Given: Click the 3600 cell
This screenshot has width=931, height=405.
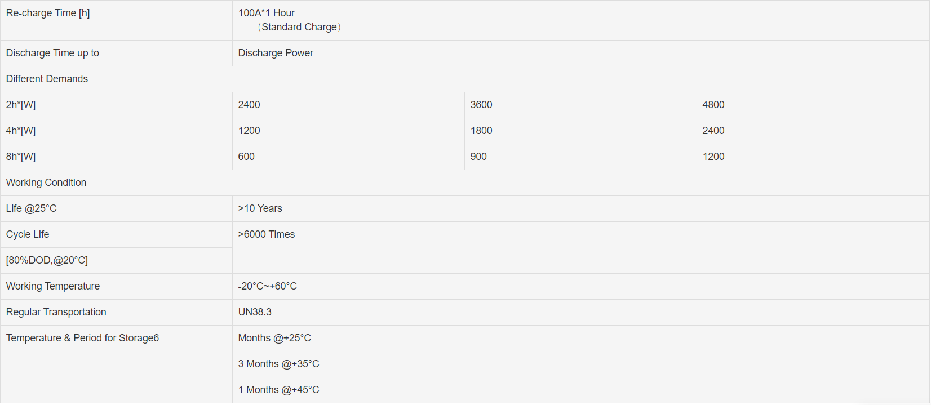Looking at the screenshot, I should pyautogui.click(x=481, y=105).
